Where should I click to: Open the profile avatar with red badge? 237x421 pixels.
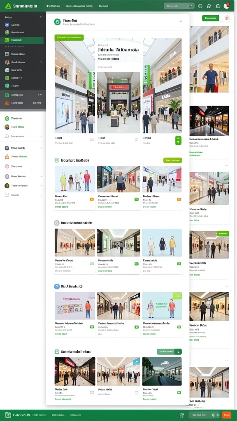(226, 6)
